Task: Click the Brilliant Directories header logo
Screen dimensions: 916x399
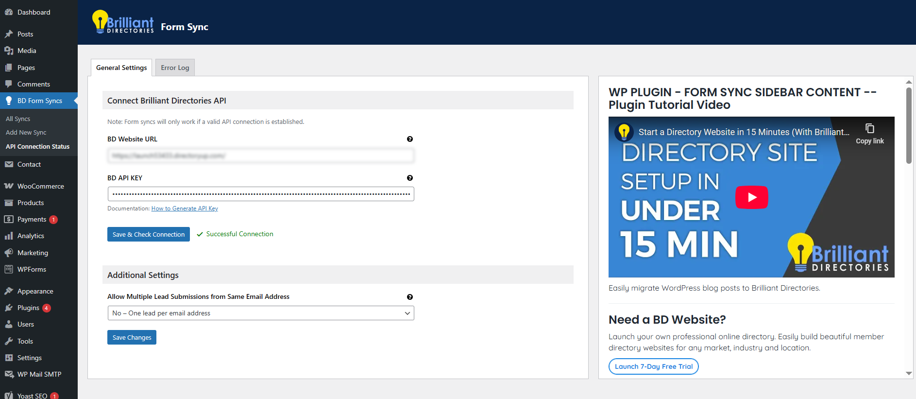Action: 123,22
